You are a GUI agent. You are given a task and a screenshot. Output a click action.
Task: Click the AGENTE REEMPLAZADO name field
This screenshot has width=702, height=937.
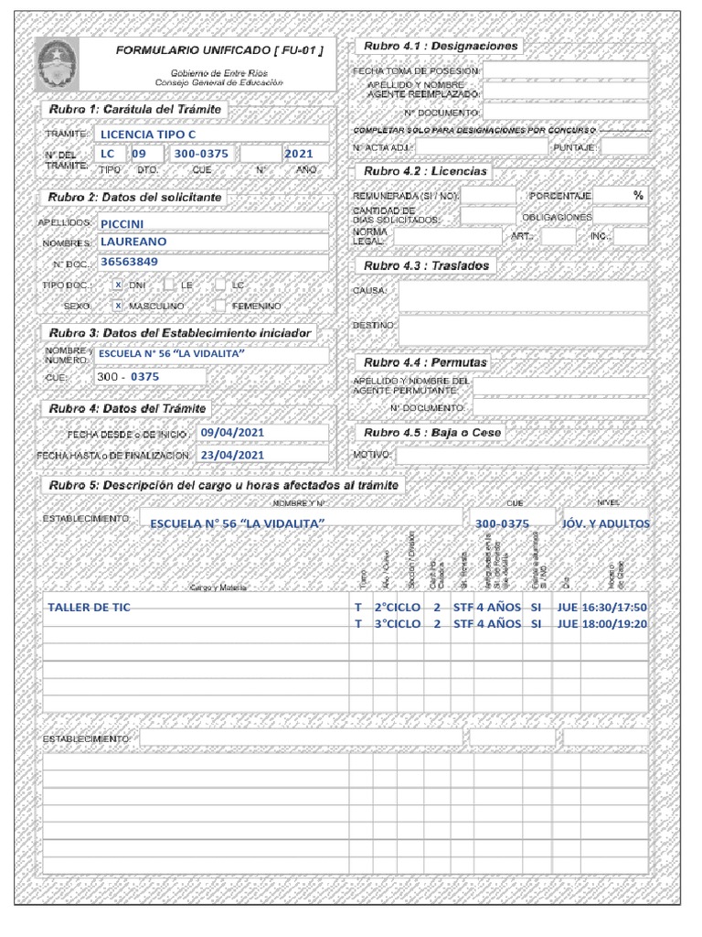click(566, 91)
